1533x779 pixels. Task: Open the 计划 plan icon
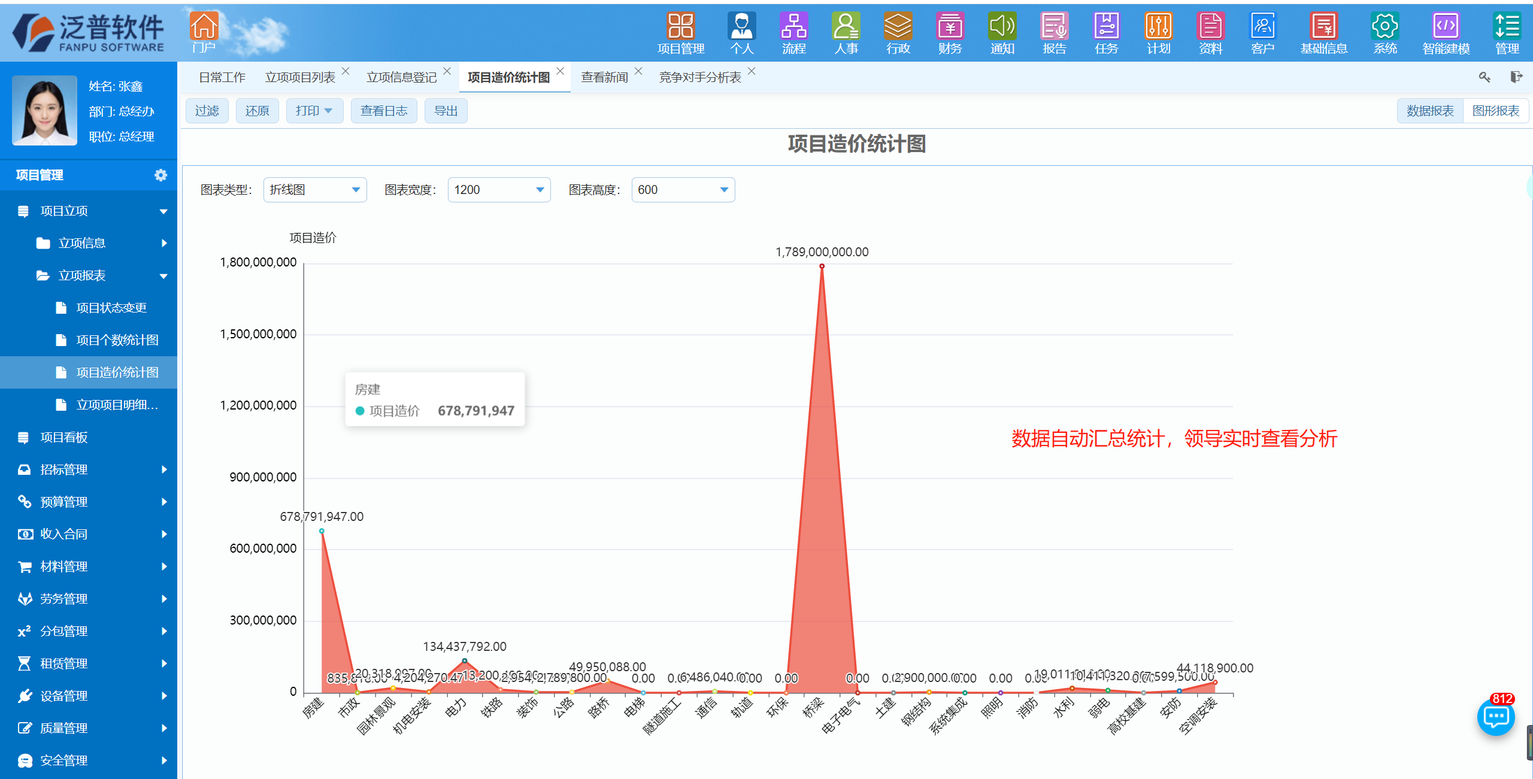coord(1158,34)
